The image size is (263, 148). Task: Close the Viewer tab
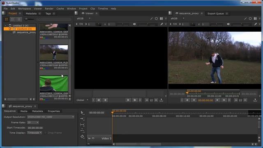point(97,14)
